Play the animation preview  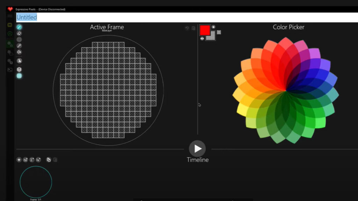click(x=198, y=149)
